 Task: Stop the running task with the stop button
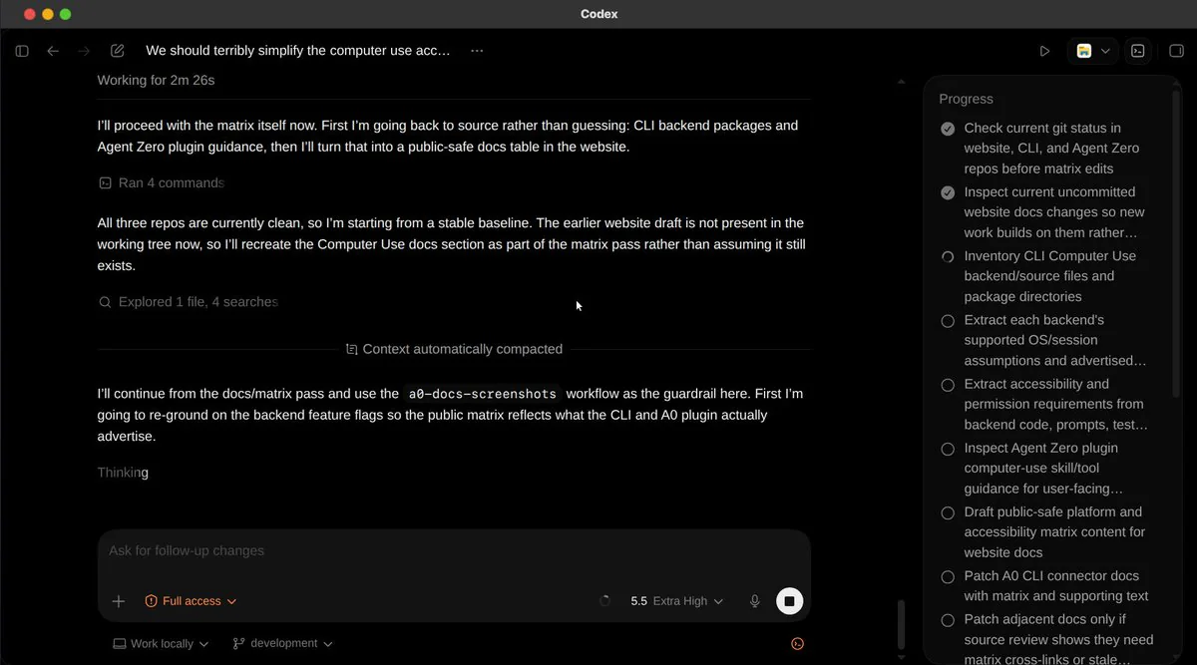click(x=789, y=601)
